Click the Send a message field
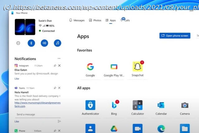The image size is (199, 133). [34, 114]
